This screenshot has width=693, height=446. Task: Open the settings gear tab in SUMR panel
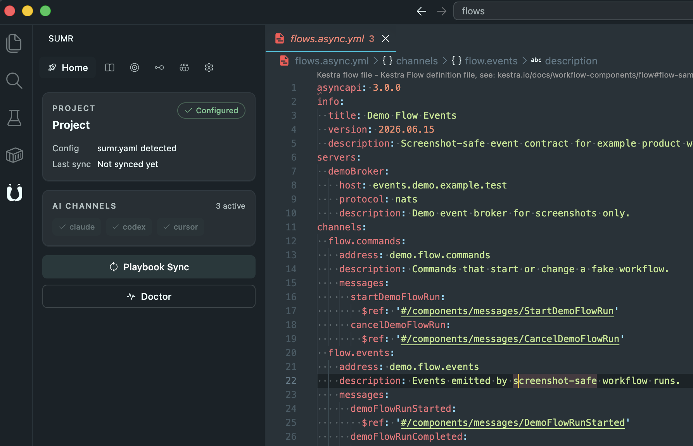pos(209,67)
